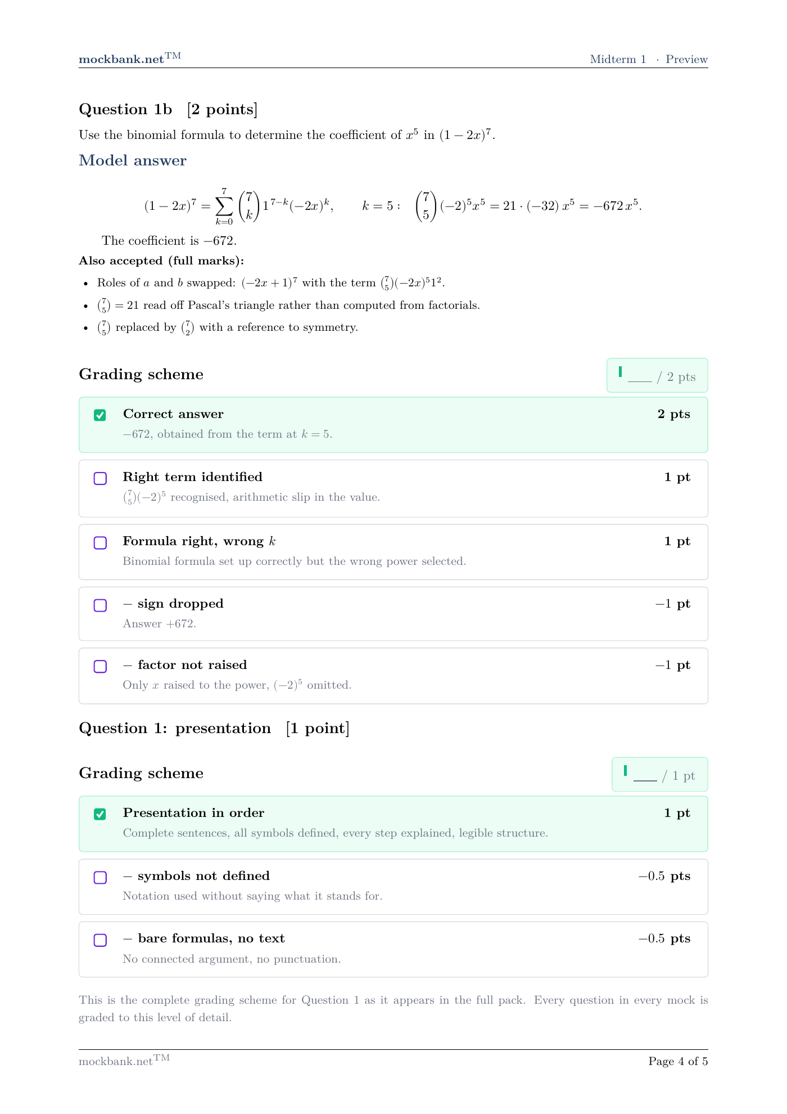Click the Page 4 of 5 indicator
The height and width of the screenshot is (1114, 787).
[x=678, y=1061]
